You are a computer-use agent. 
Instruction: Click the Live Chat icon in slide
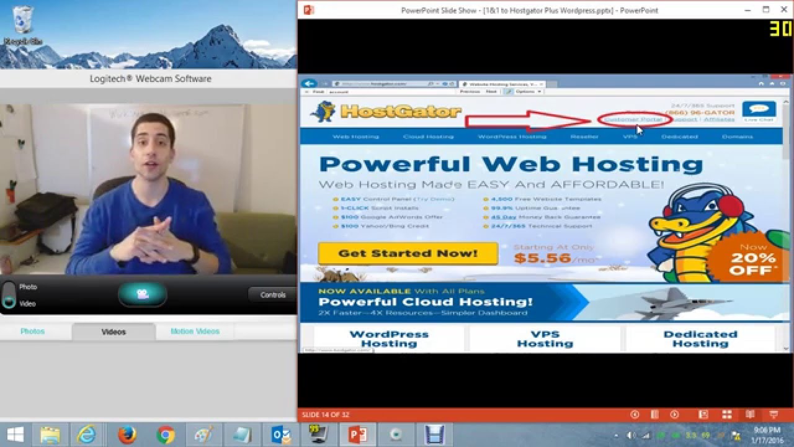pos(759,112)
